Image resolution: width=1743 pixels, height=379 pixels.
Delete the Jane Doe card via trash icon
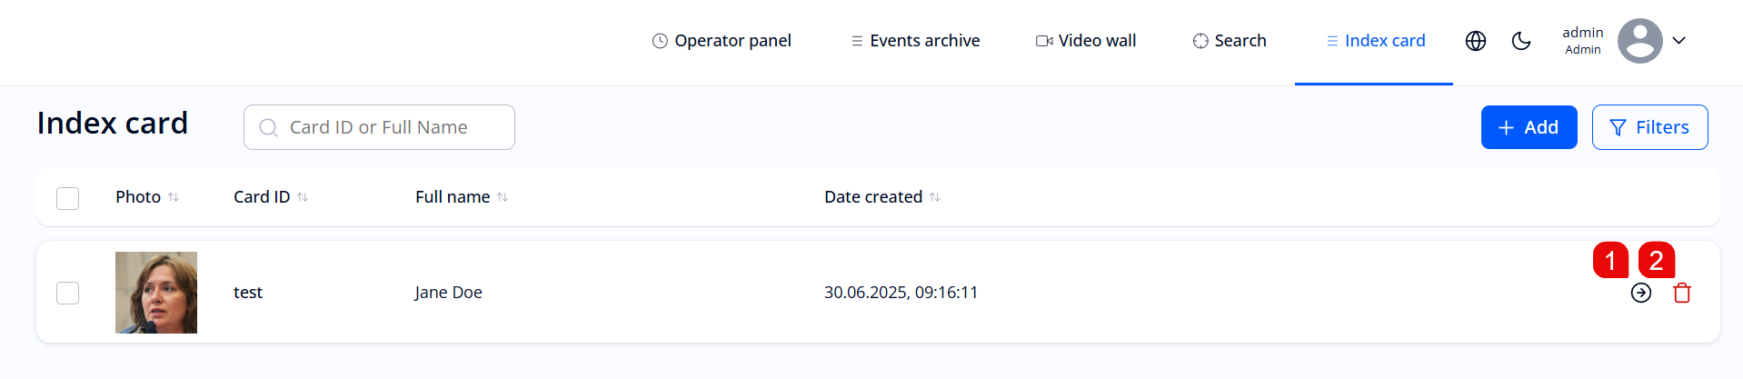click(1682, 293)
